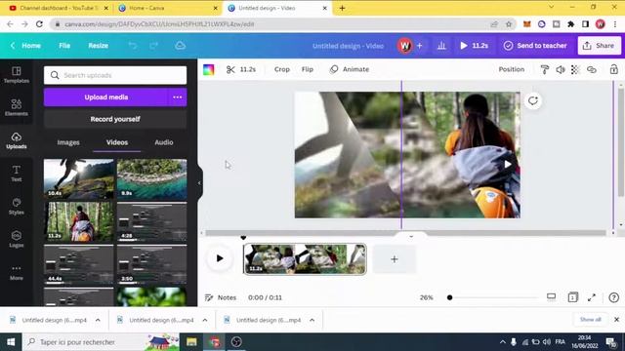Select the 9.9s aerial coast video thumbnail
Image resolution: width=625 pixels, height=351 pixels.
pyautogui.click(x=152, y=179)
